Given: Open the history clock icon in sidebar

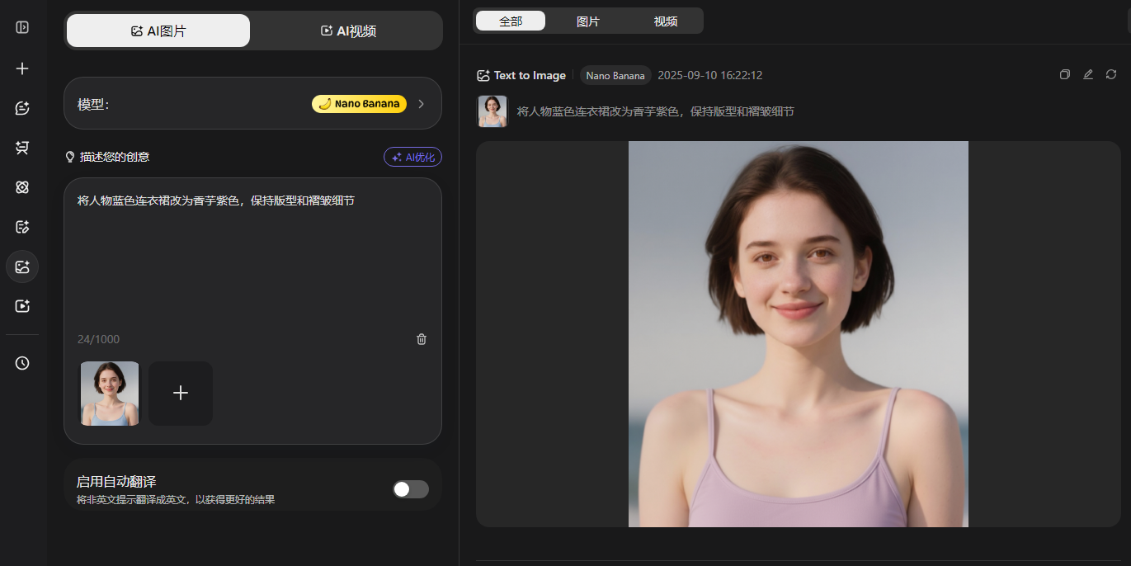Looking at the screenshot, I should 22,363.
